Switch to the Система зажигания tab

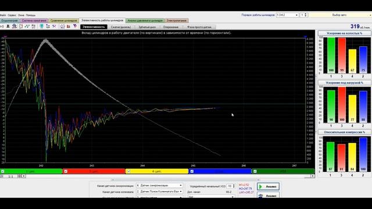click(34, 21)
